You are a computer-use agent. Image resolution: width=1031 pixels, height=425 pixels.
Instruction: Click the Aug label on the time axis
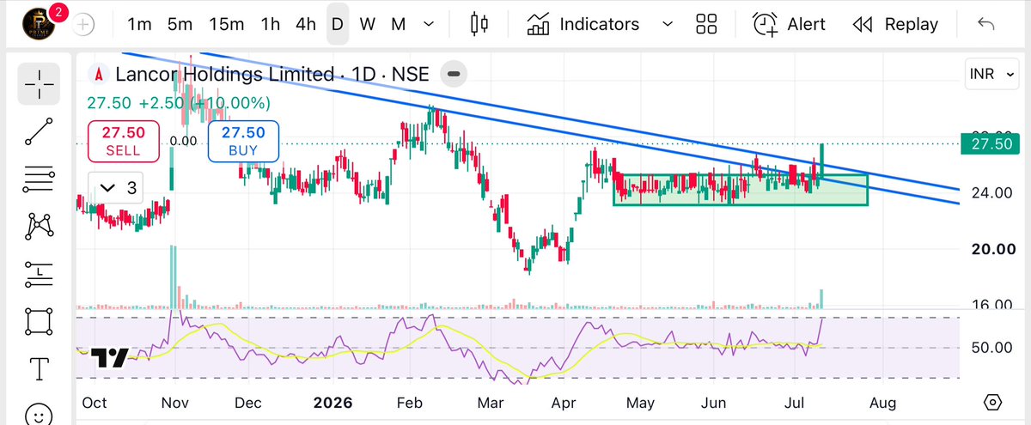tap(883, 402)
